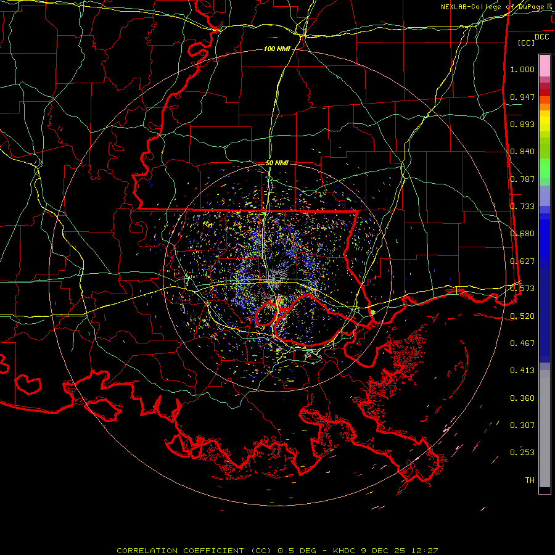This screenshot has width=555, height=555.
Task: Click the [CC] units label above color bar
Action: (x=526, y=43)
